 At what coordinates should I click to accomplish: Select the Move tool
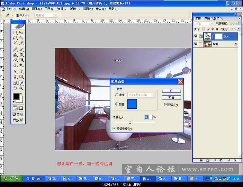[21, 33]
